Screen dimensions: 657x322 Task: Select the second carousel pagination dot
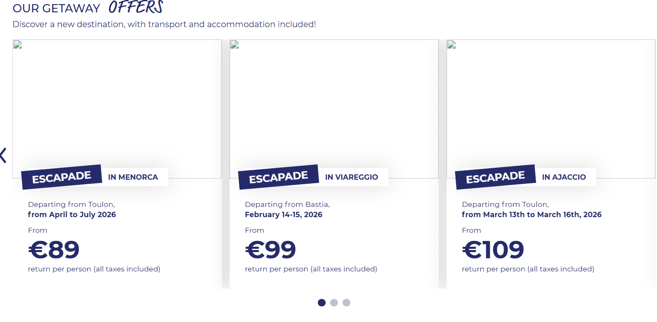coord(334,303)
